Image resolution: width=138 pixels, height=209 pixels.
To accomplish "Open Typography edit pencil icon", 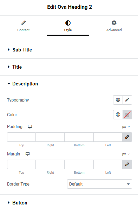I will pos(127,100).
